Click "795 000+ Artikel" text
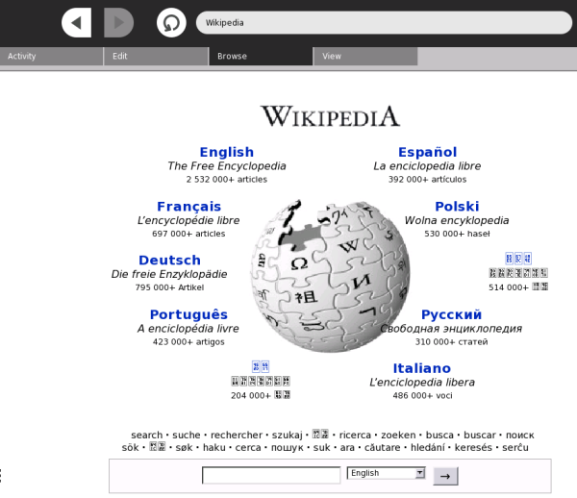 pyautogui.click(x=169, y=287)
